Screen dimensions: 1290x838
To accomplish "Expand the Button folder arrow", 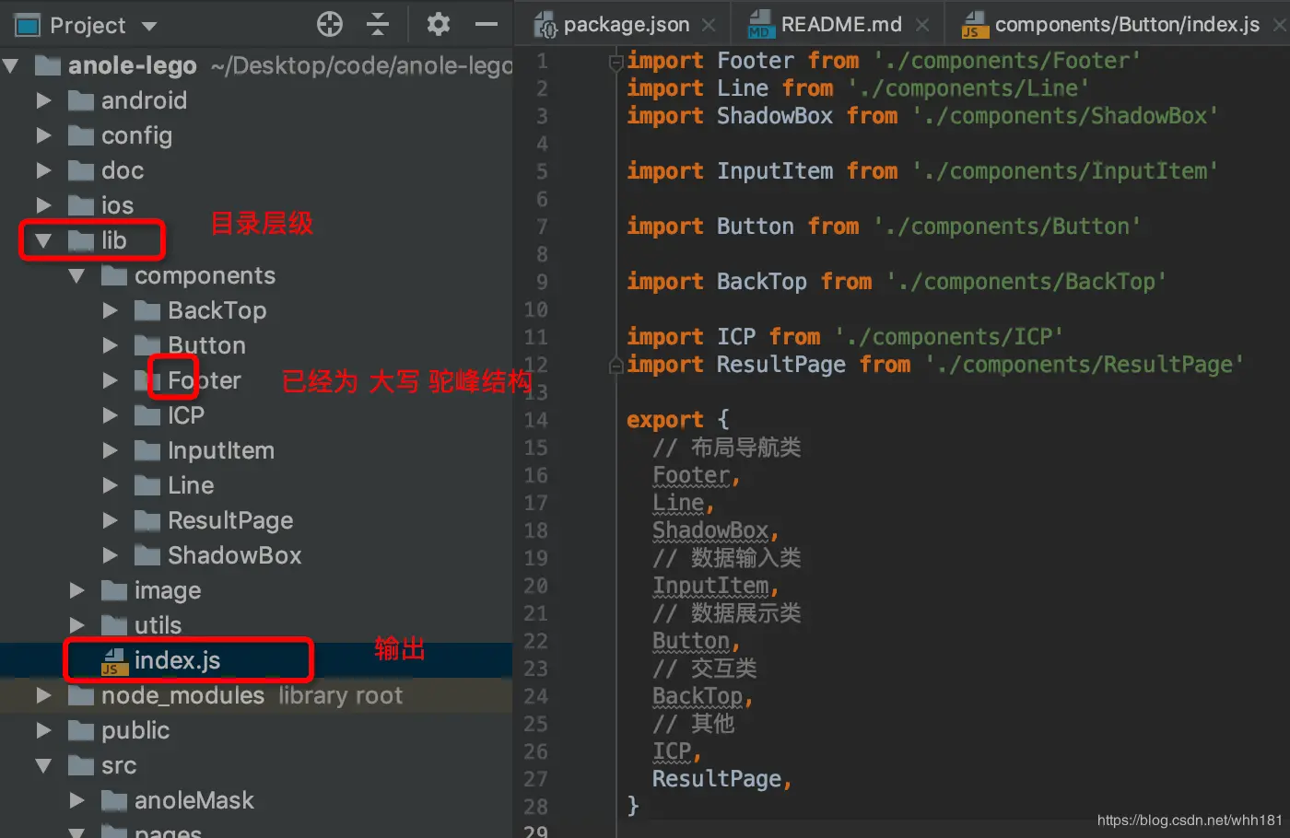I will coord(110,345).
